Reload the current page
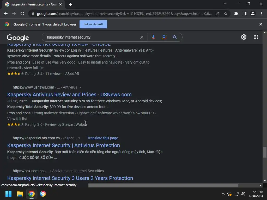This screenshot has width=267, height=200. point(22,14)
